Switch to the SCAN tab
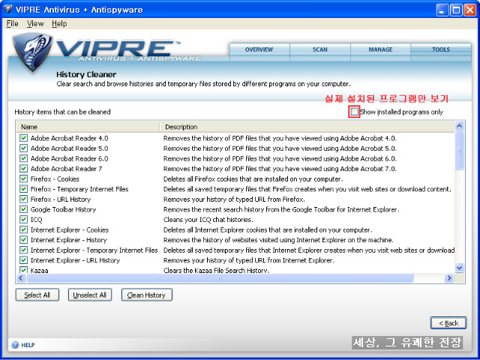Viewport: 480px width, 360px height. click(320, 49)
